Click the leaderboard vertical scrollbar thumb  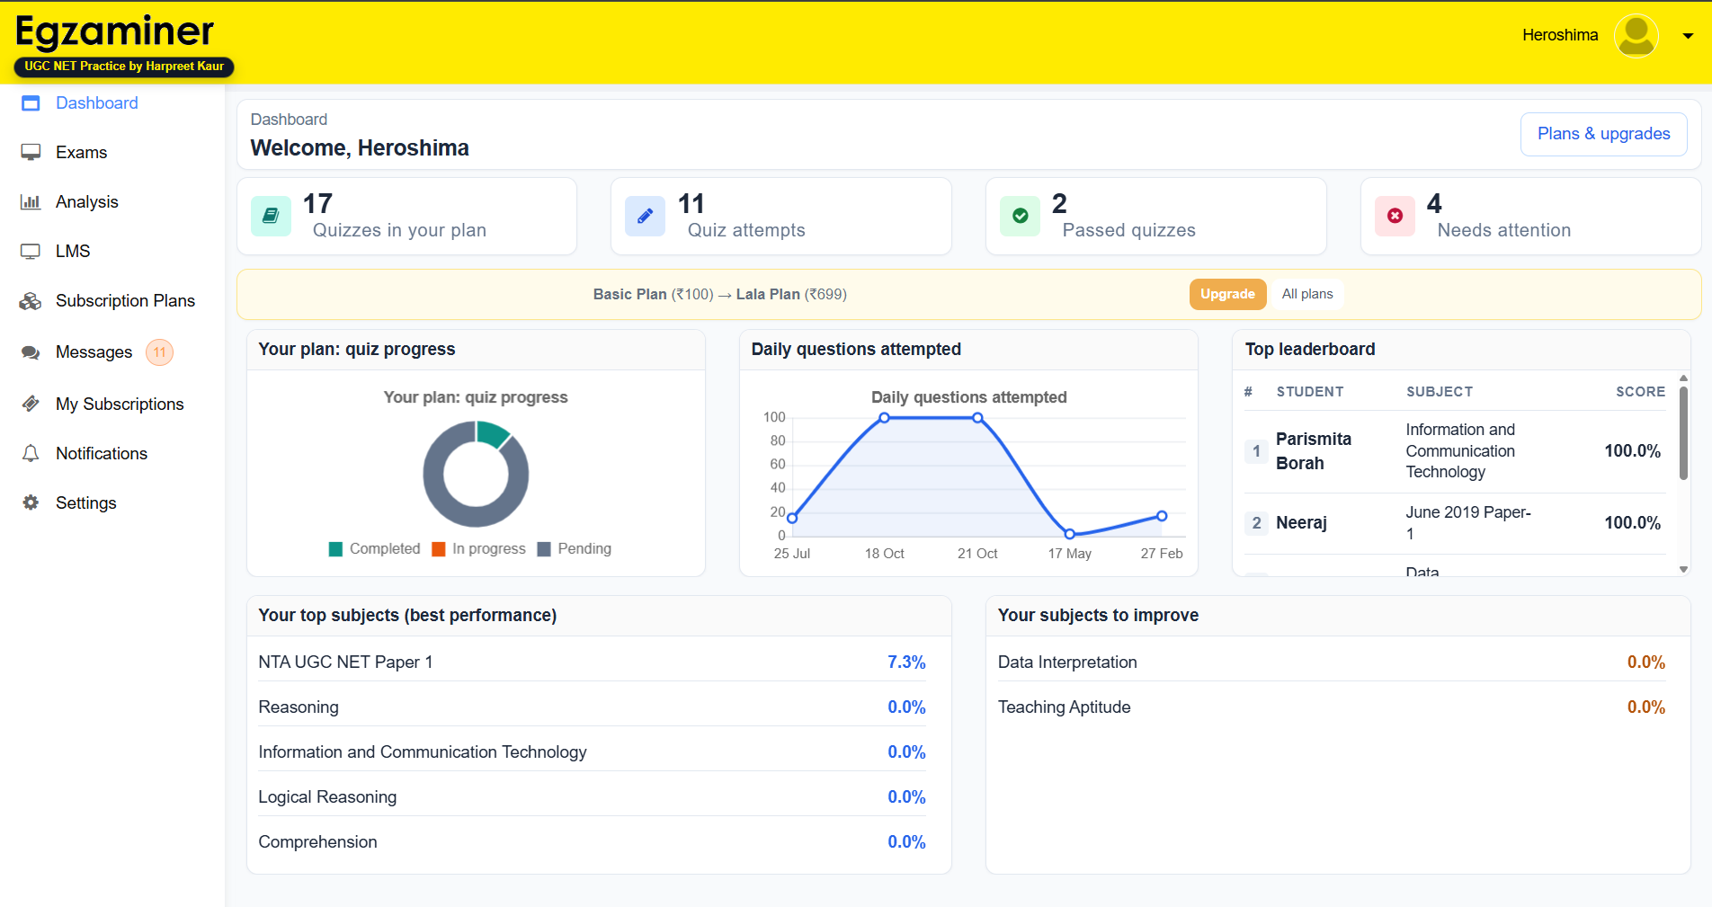pos(1683,431)
